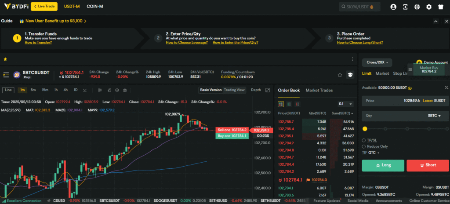Select the candlestick chart style icon

(x=100, y=90)
